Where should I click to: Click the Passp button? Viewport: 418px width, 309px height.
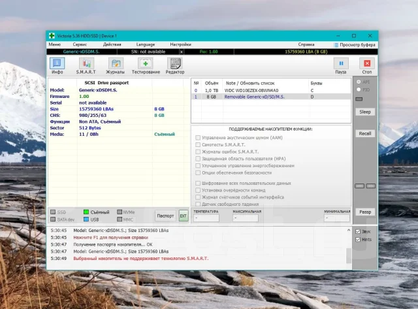point(365,212)
